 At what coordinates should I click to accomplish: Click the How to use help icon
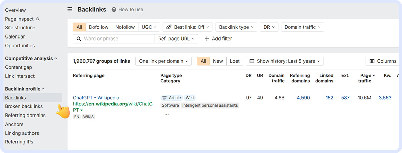pyautogui.click(x=114, y=9)
